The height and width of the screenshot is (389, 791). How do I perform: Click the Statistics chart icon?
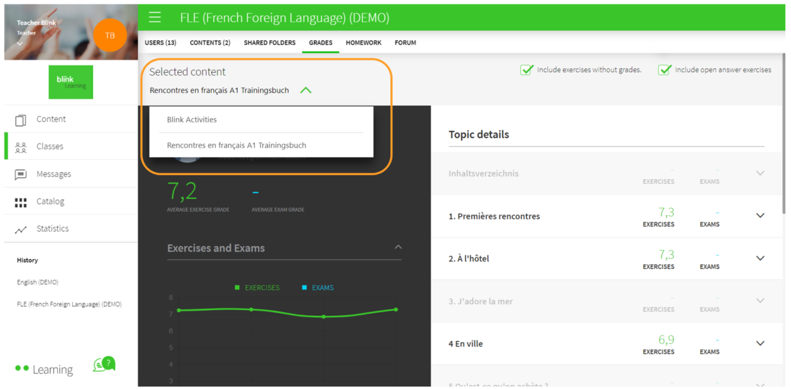tap(21, 229)
